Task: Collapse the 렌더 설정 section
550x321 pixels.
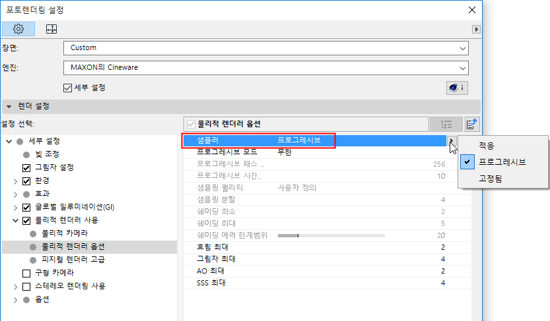Action: tap(9, 106)
